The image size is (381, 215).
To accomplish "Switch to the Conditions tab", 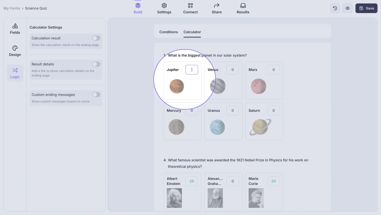I will [x=168, y=32].
